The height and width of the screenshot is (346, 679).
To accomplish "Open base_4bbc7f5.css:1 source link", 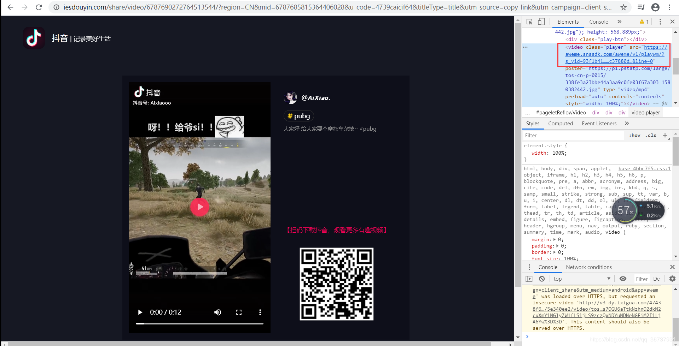I will [644, 169].
